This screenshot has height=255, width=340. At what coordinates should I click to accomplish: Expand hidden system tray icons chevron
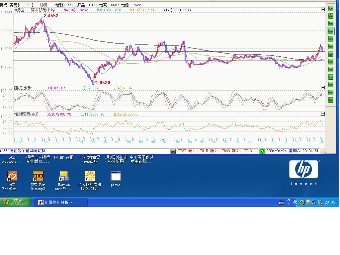point(296,202)
